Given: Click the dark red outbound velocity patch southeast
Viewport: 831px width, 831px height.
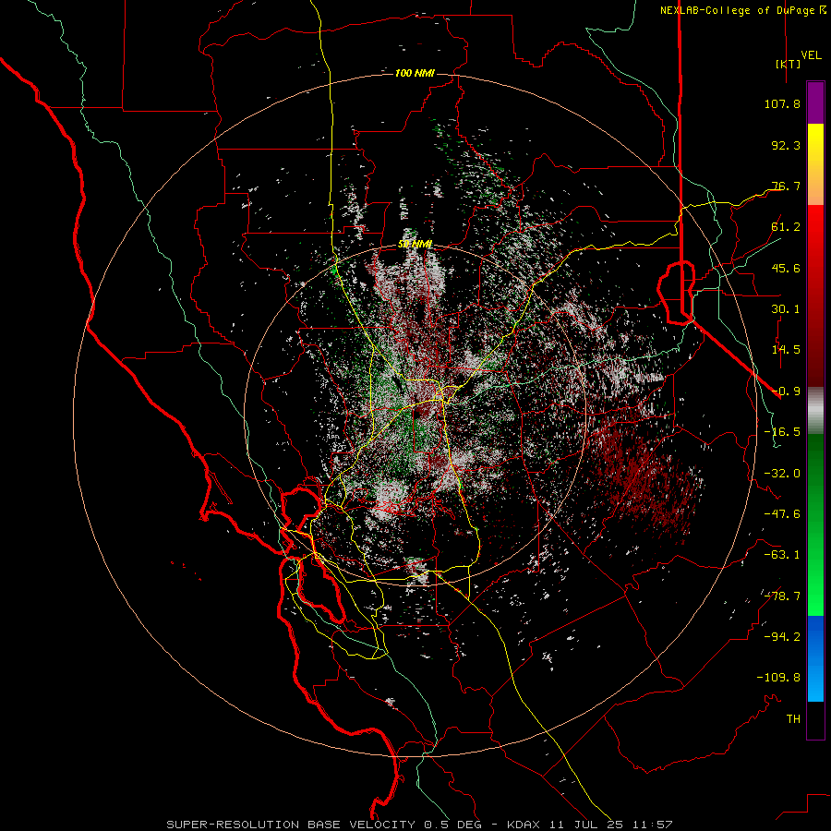Looking at the screenshot, I should (644, 479).
